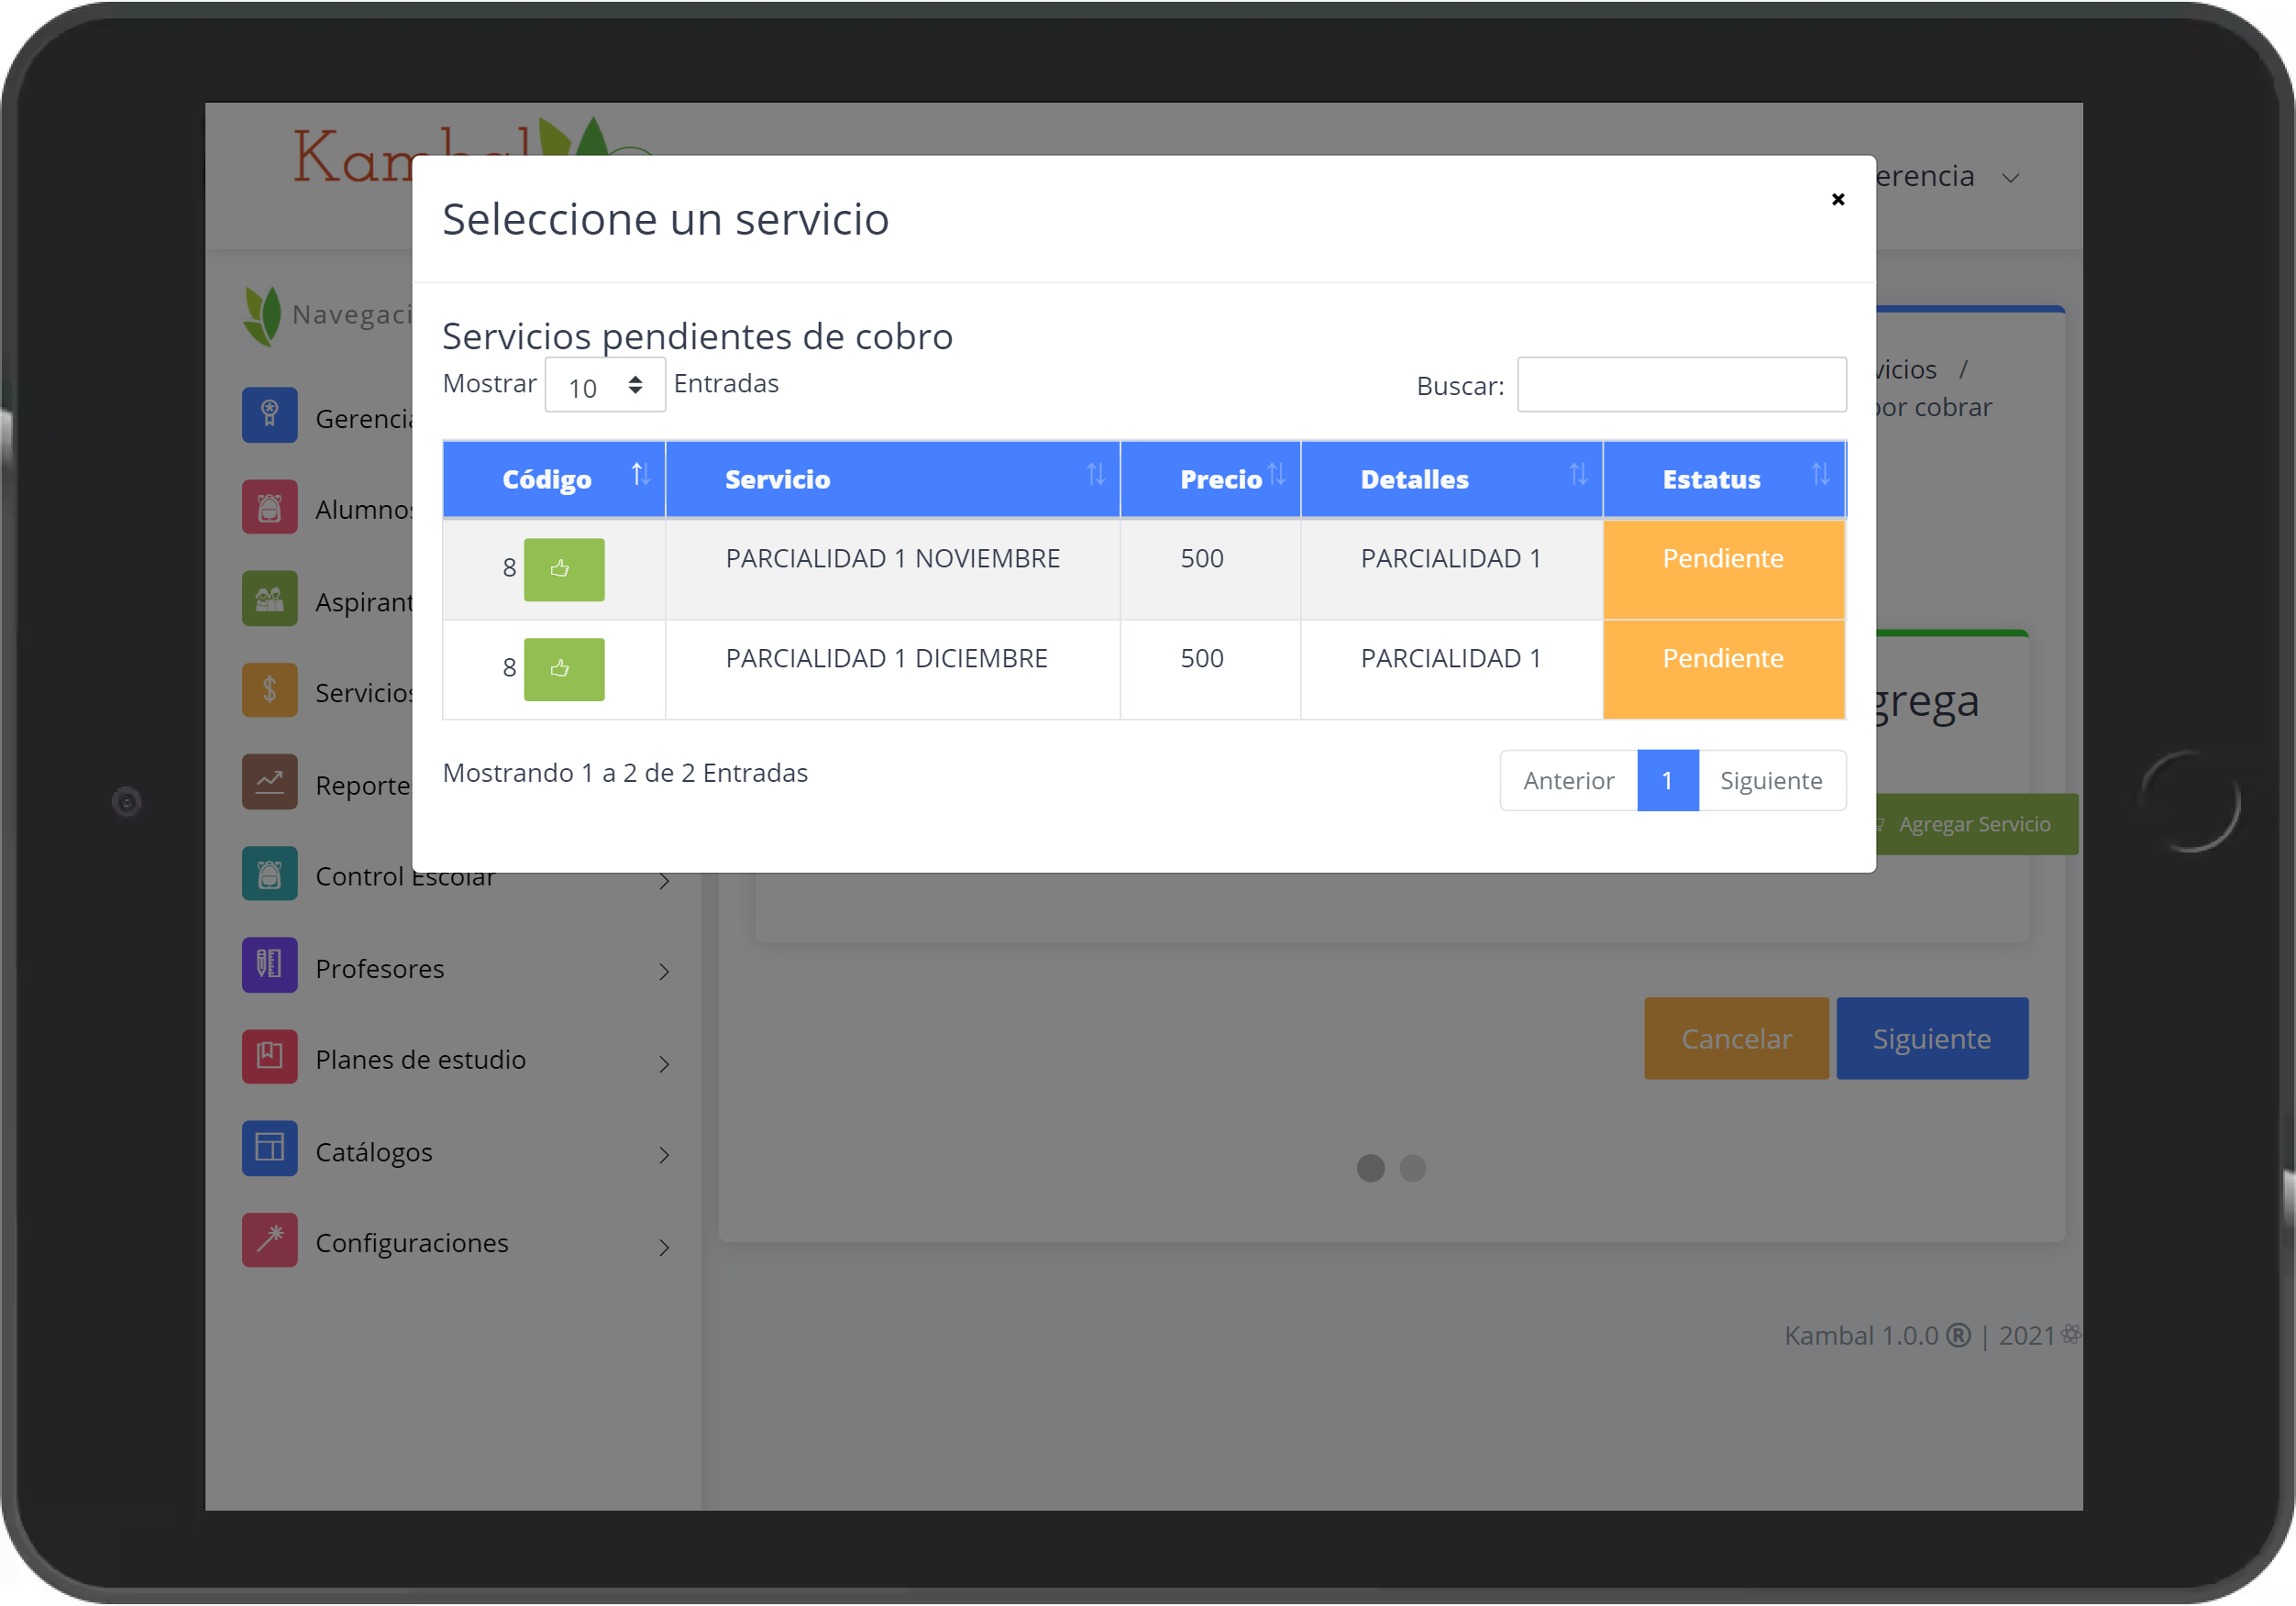Image resolution: width=2296 pixels, height=1606 pixels.
Task: Open the Mostrar entries count dropdown
Action: click(x=605, y=386)
